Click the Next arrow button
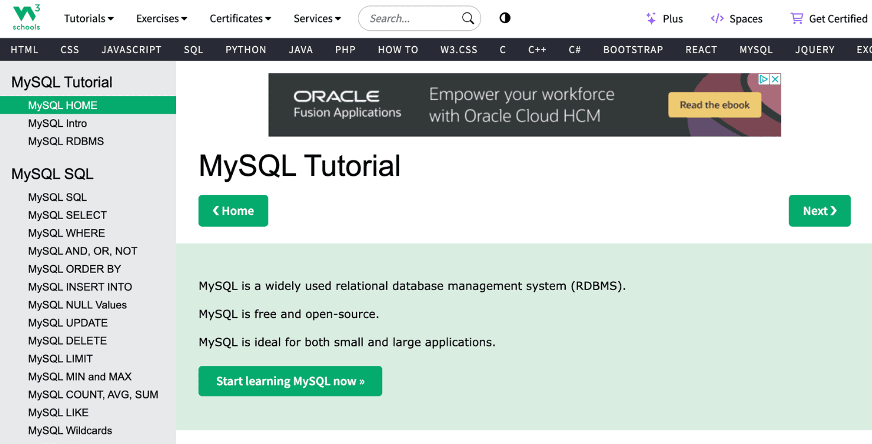 click(819, 211)
